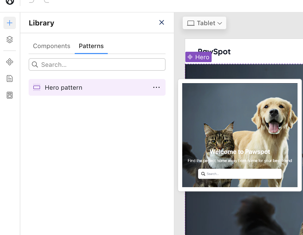Screen dimensions: 303x235
Task: Select the Patterns tab
Action: [x=91, y=46]
